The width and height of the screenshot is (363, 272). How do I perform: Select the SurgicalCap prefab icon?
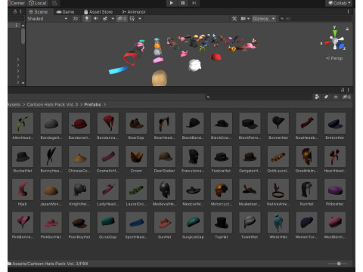193,222
